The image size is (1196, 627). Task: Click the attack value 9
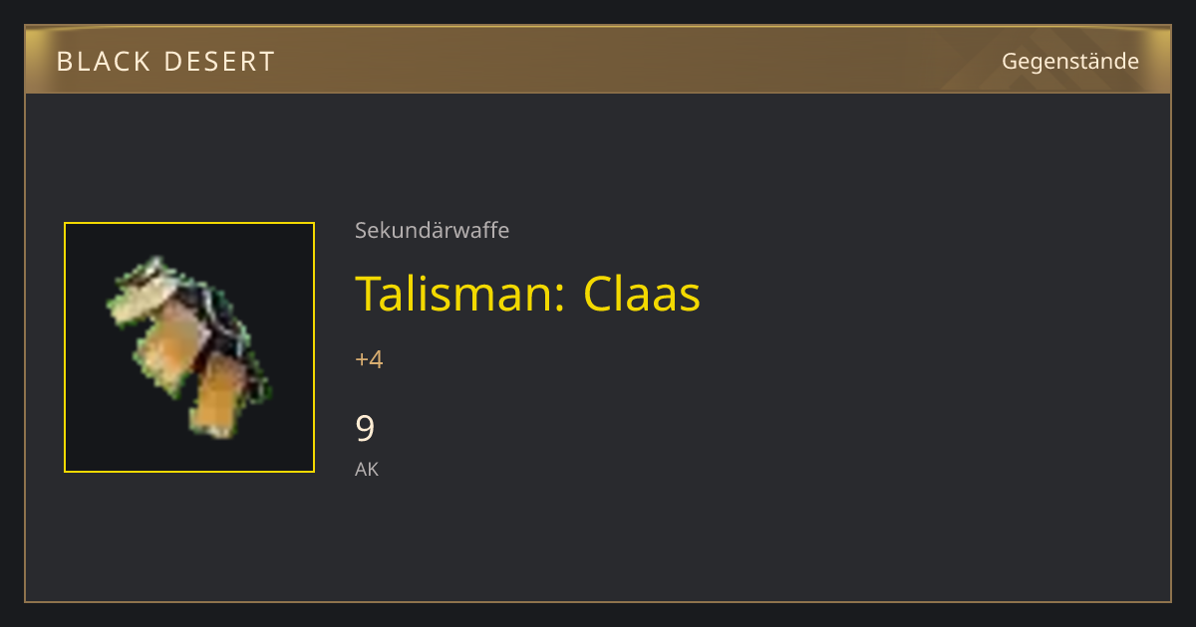pos(365,429)
